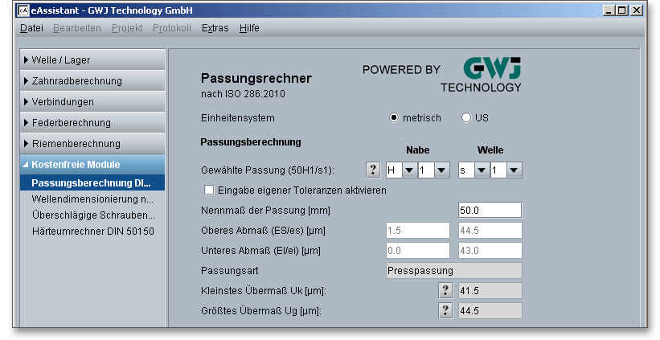The height and width of the screenshot is (340, 660).
Task: Open the Nabe tolerance grade dropdown
Action: tap(440, 170)
